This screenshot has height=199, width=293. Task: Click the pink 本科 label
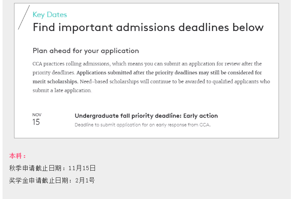coord(17,156)
